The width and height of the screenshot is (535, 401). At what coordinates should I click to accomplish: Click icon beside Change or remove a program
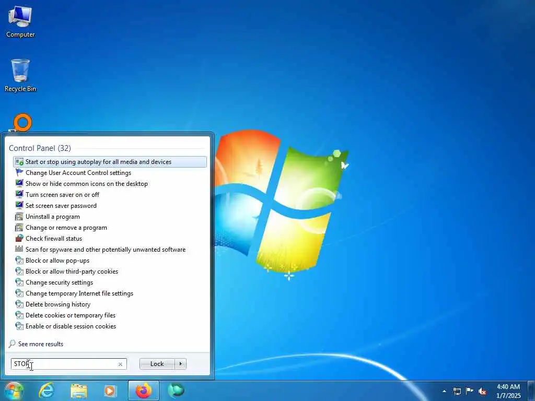click(19, 228)
